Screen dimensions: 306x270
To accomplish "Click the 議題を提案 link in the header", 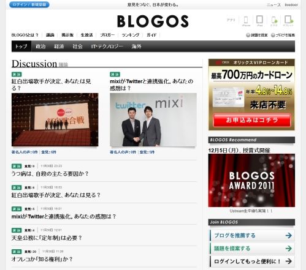I will point(259,35).
